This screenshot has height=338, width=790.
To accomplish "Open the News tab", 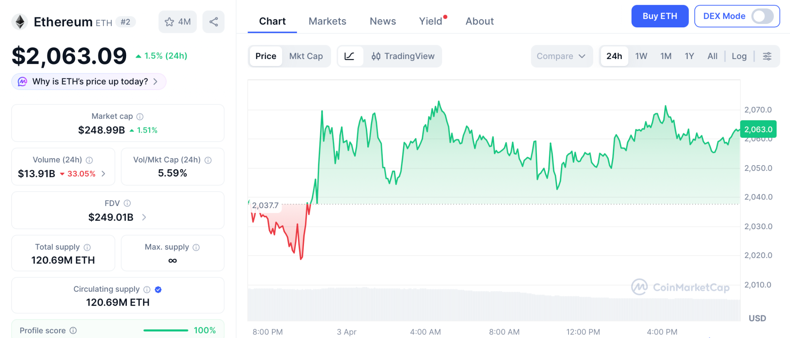I will [x=383, y=21].
